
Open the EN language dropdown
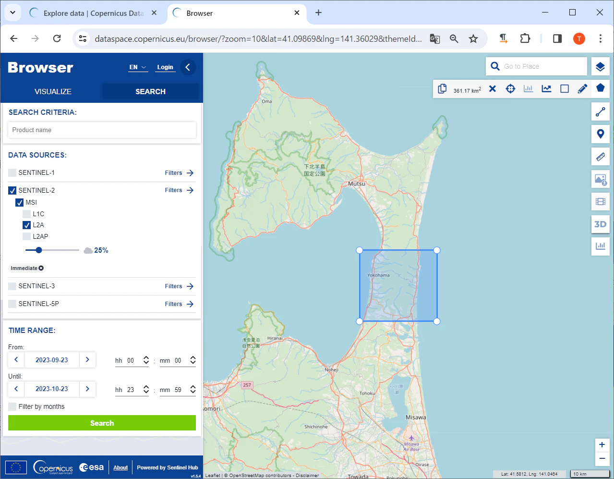point(138,67)
